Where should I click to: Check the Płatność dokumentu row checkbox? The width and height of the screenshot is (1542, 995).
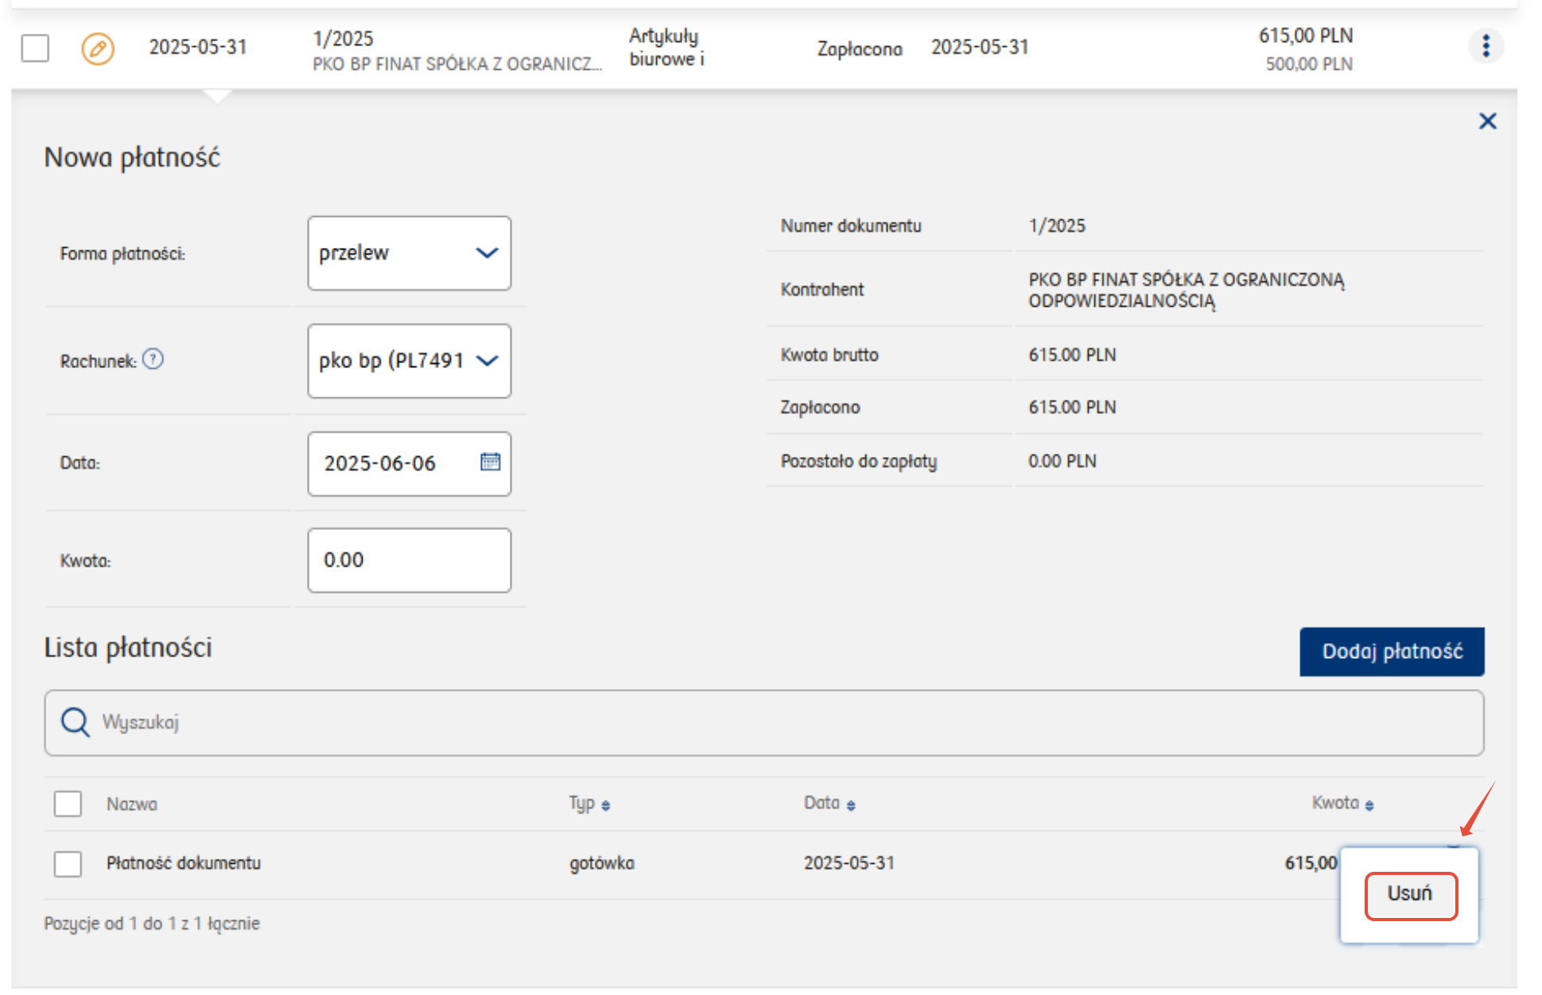pos(68,863)
